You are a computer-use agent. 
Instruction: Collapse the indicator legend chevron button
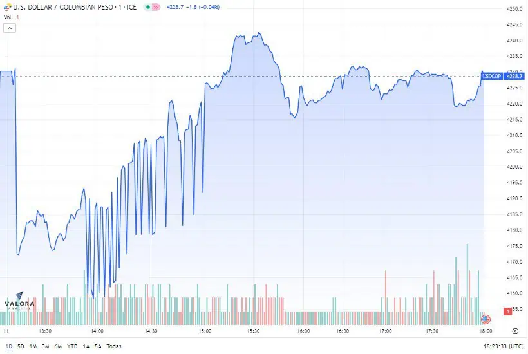point(10,28)
